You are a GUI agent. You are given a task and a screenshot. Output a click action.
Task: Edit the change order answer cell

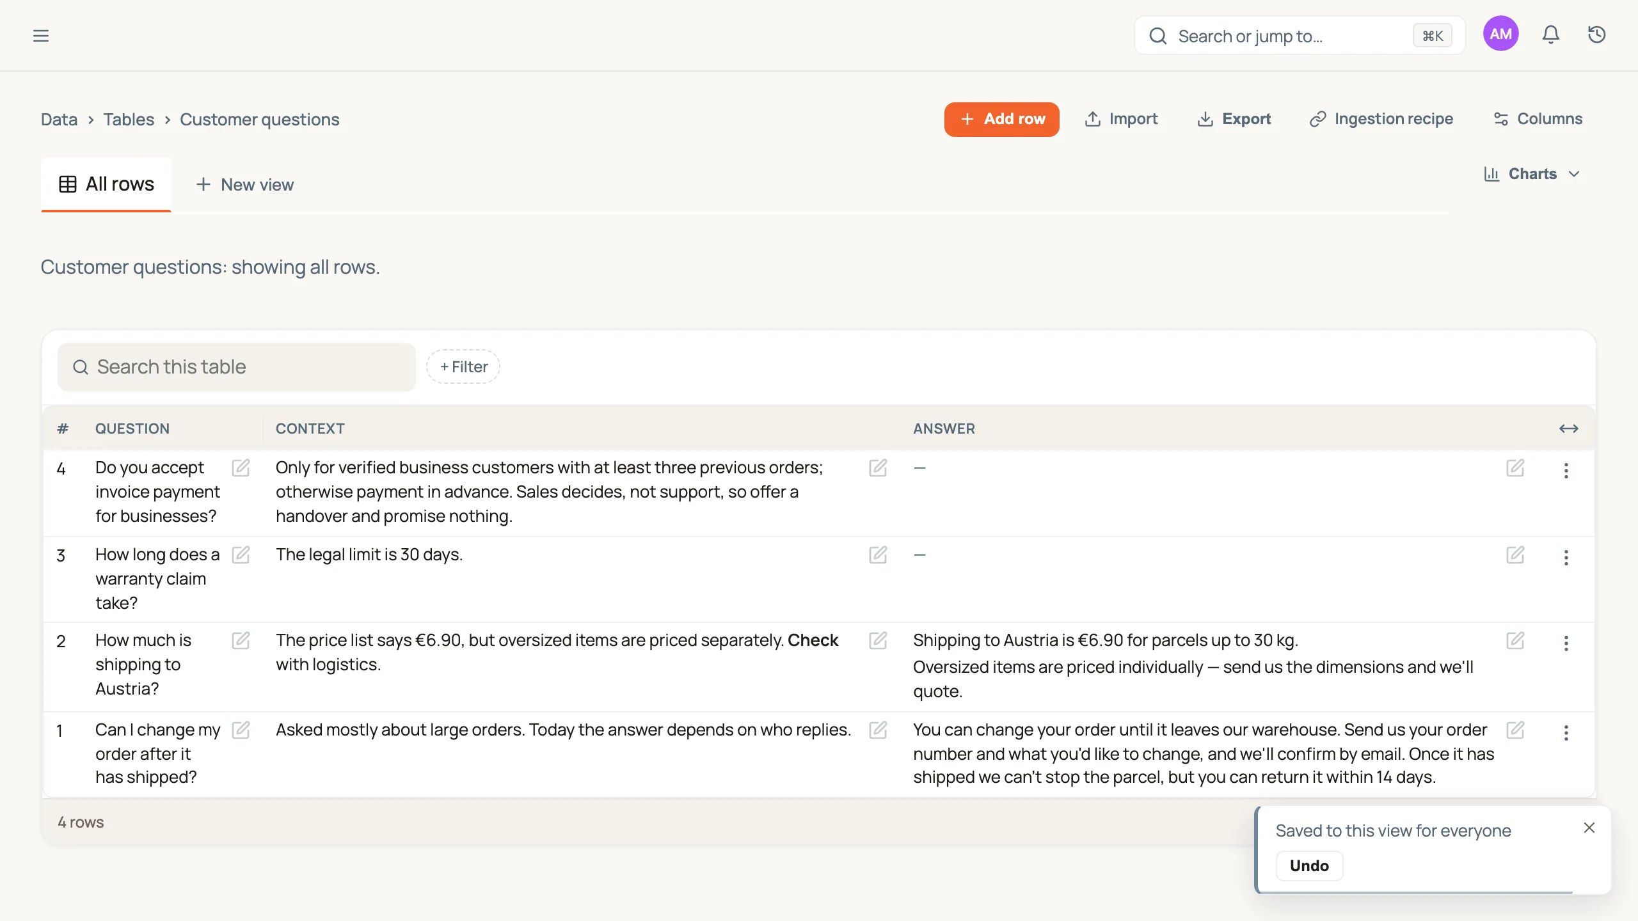(x=1515, y=730)
